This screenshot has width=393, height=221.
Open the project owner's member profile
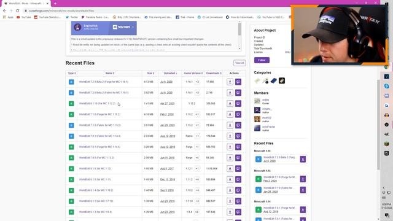click(265, 99)
